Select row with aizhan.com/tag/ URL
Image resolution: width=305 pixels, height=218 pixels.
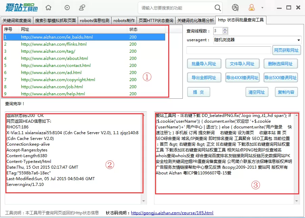click(x=84, y=51)
